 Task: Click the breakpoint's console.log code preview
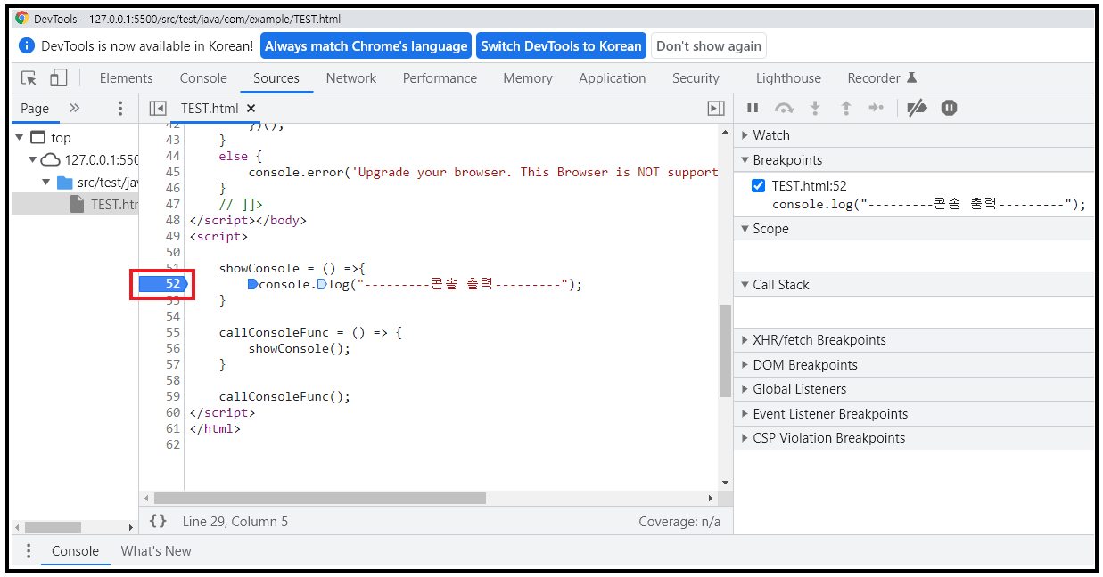(x=929, y=204)
